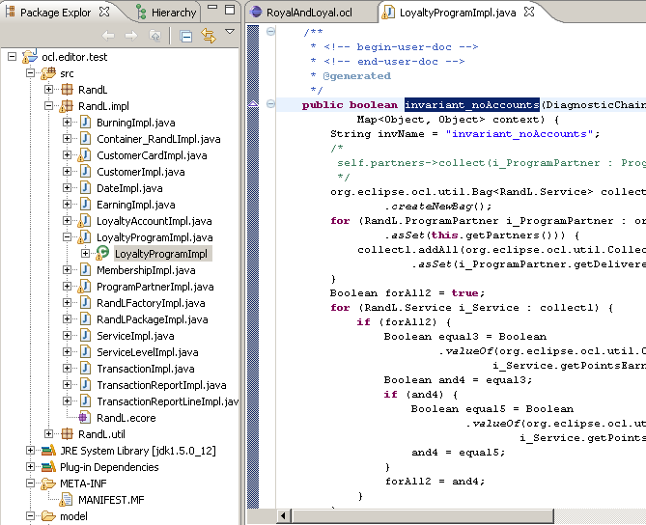This screenshot has height=525, width=646.
Task: Collapse the ocl.editor.test project node
Action: pos(13,56)
